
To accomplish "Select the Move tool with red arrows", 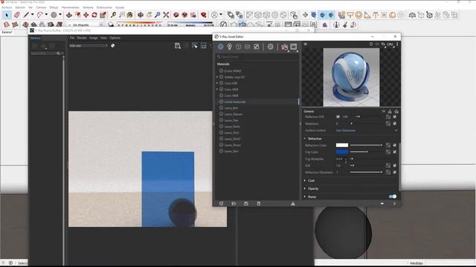I will click(86, 15).
